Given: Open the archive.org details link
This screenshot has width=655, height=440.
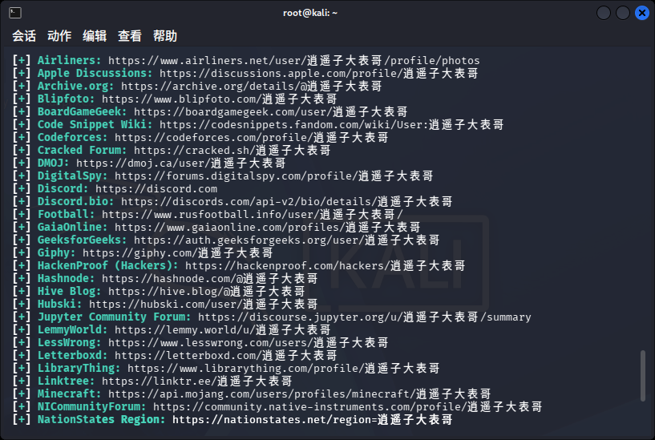Looking at the screenshot, I should [252, 87].
